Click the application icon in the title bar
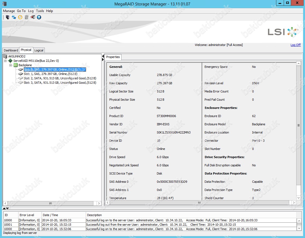Screen dimensions: 305x238 5,4
